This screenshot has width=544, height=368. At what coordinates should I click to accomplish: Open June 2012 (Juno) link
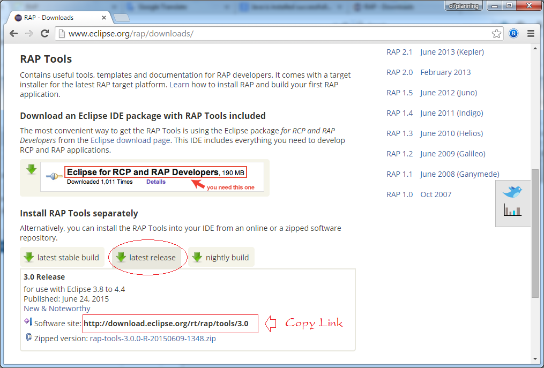(449, 93)
